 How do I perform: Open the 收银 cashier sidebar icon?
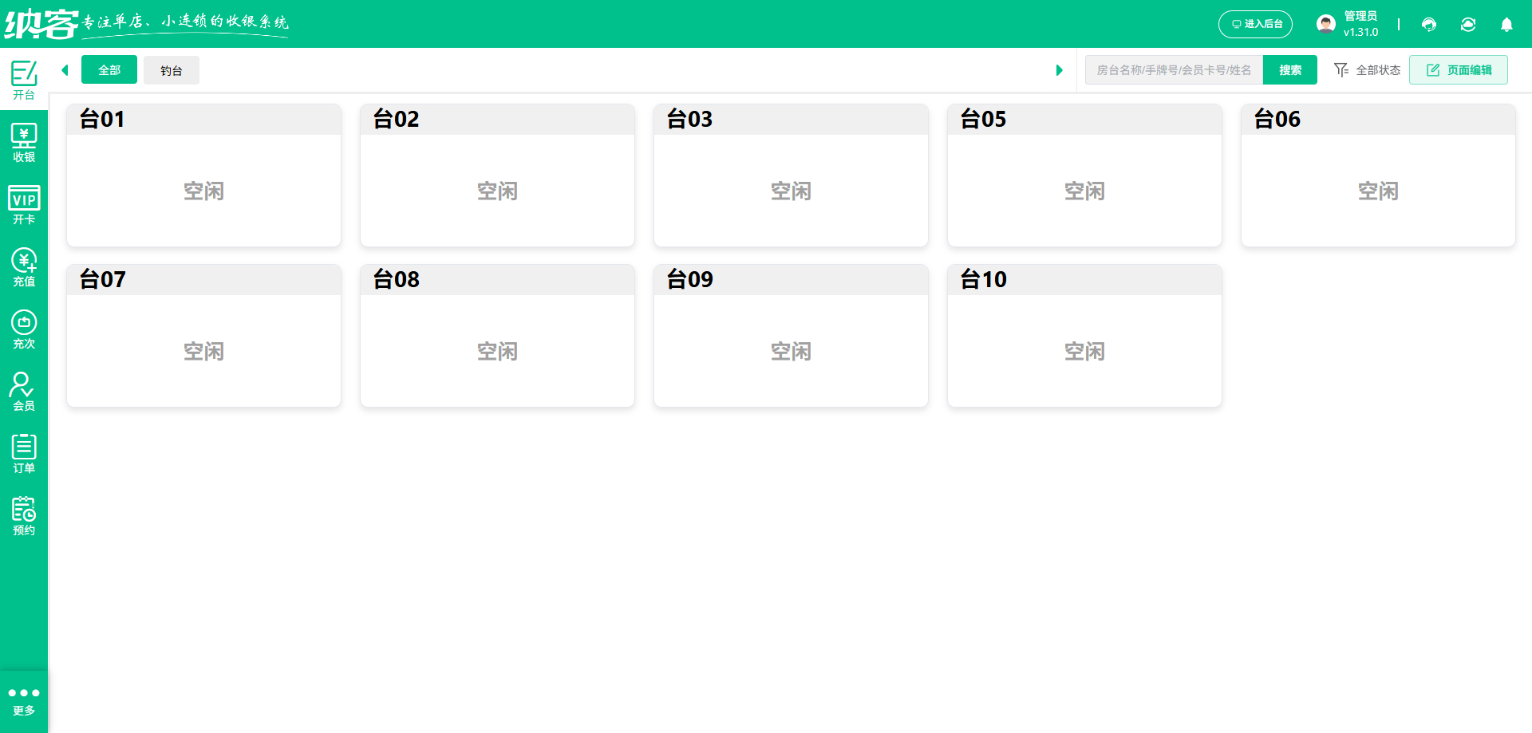[24, 143]
